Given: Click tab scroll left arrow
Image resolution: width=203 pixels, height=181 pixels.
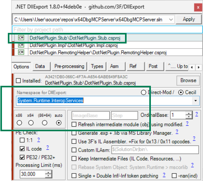Looking at the screenshot, I should 192,67.
